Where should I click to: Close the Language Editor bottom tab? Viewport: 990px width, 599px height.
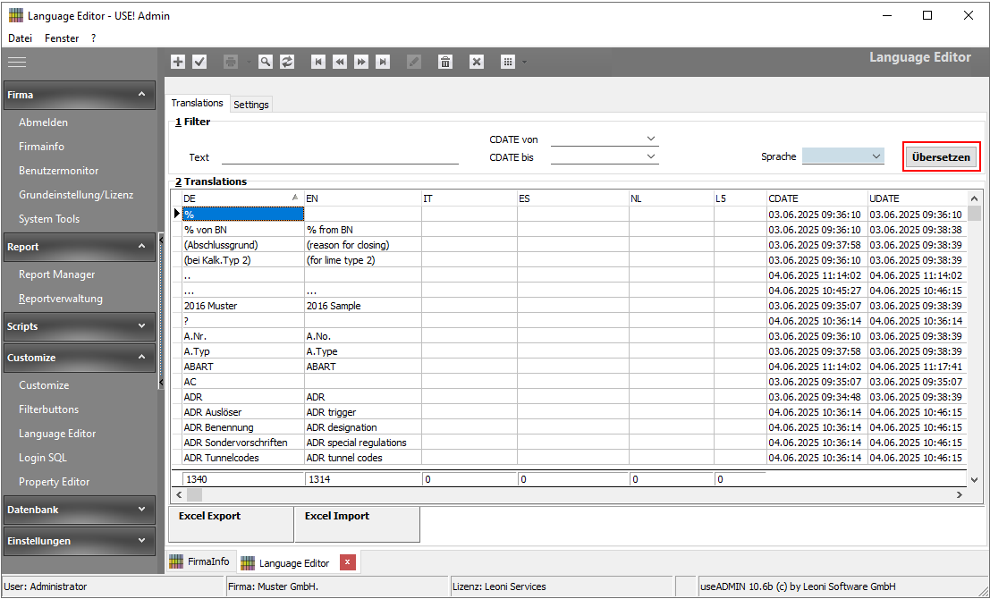point(347,562)
